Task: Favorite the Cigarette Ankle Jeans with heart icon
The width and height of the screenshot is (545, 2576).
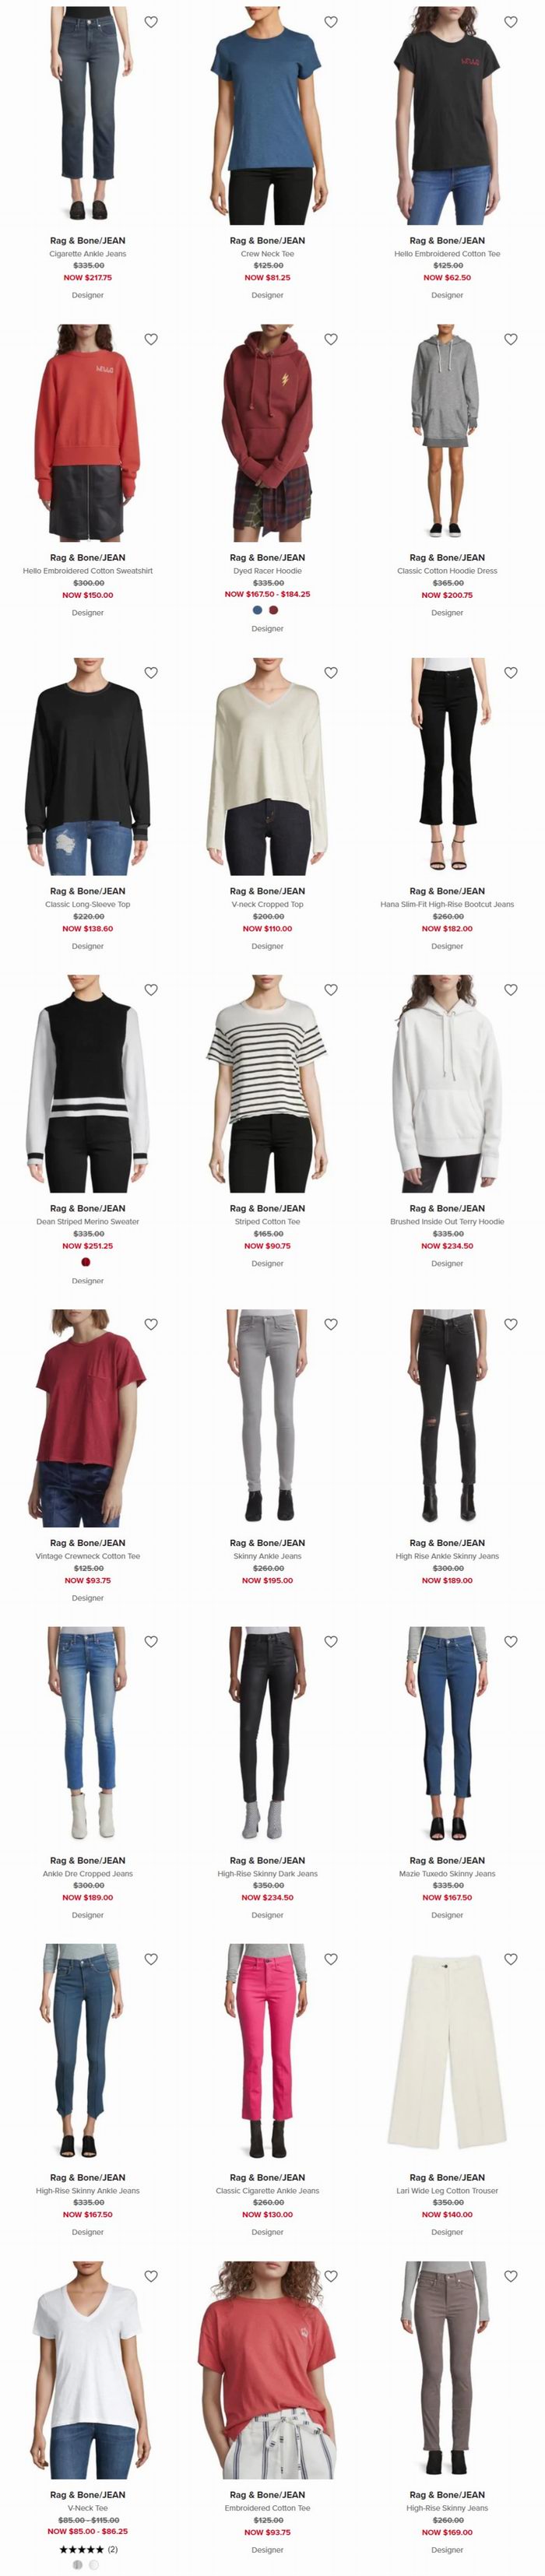Action: [x=151, y=22]
